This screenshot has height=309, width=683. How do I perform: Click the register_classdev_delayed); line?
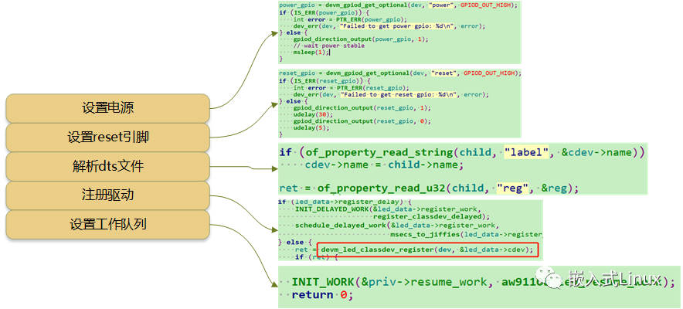click(431, 216)
